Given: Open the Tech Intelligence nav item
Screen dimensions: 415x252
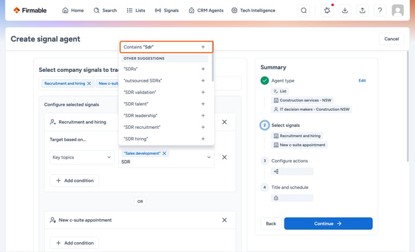Looking at the screenshot, I should pyautogui.click(x=253, y=11).
